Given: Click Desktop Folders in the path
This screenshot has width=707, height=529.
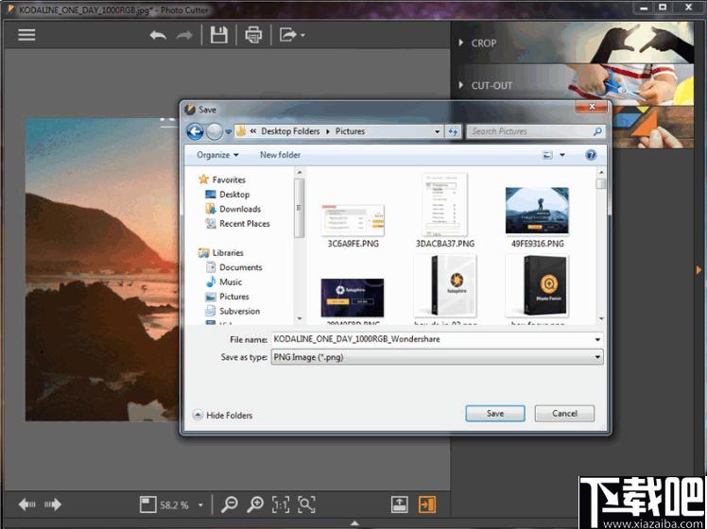Looking at the screenshot, I should pos(290,131).
